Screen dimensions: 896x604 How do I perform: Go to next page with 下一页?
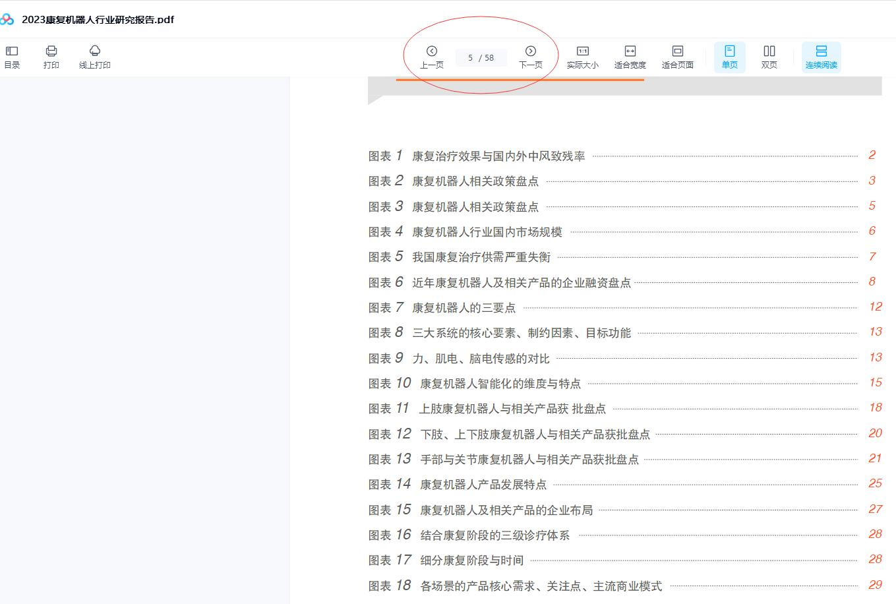530,57
